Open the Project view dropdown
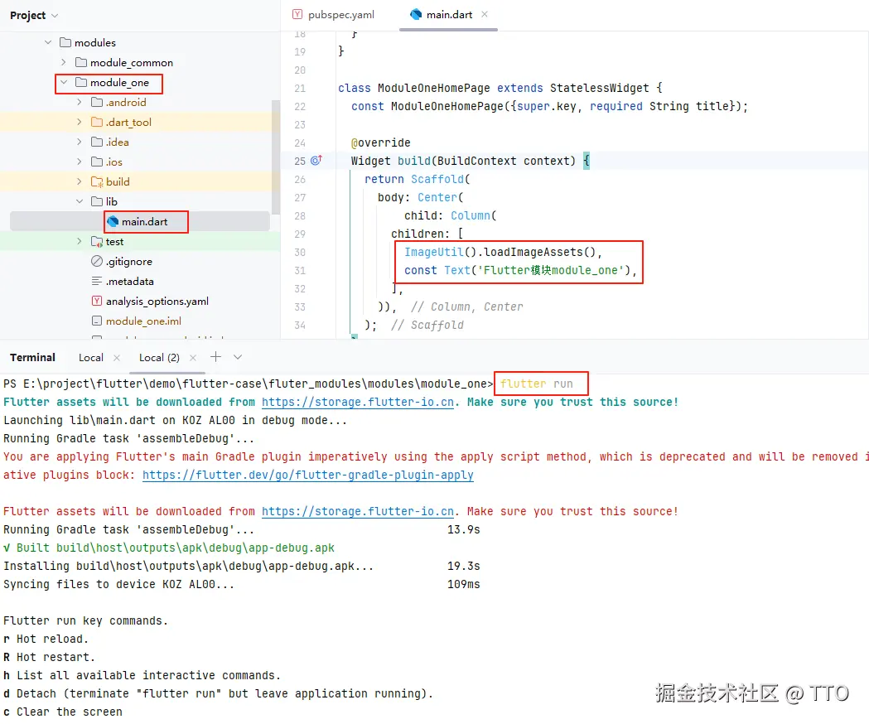Viewport: 869px width, 724px height. (55, 16)
